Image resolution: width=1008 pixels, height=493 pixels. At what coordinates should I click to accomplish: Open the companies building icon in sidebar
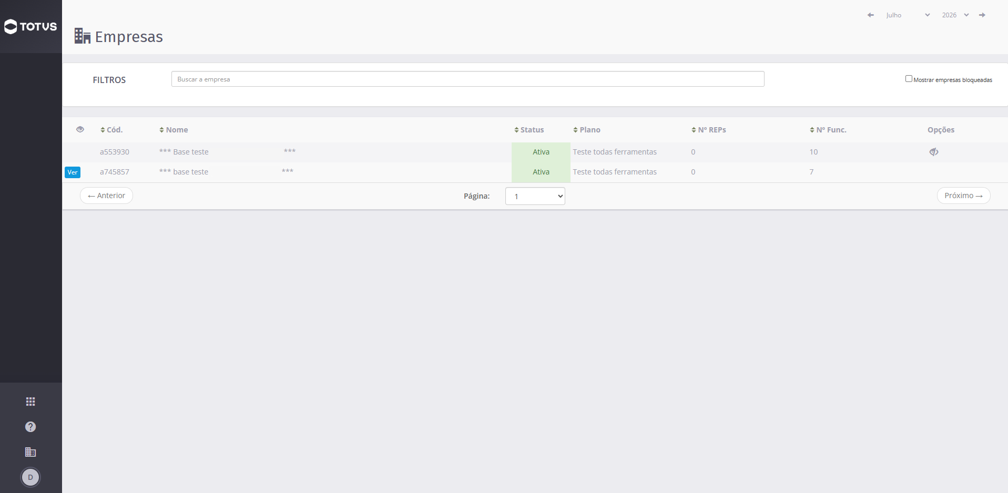click(30, 452)
